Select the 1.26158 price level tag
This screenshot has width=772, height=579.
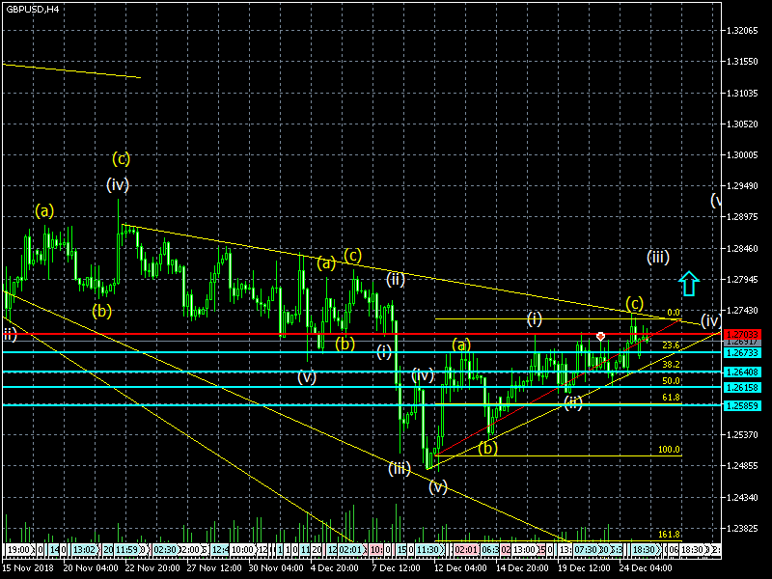tap(746, 387)
